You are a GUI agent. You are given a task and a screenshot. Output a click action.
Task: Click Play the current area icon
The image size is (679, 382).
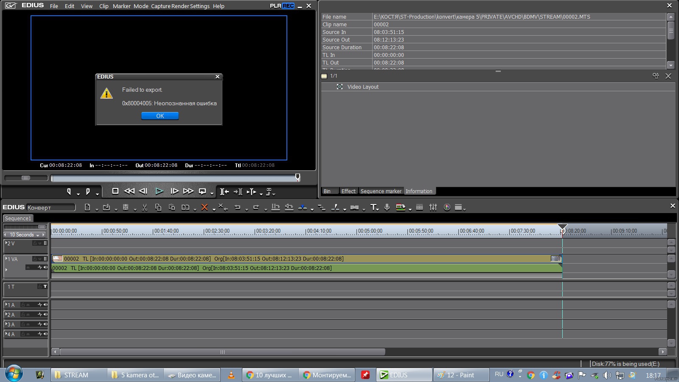pos(251,191)
